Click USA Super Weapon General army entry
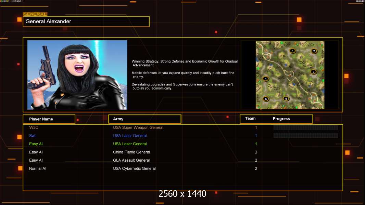 click(x=138, y=127)
